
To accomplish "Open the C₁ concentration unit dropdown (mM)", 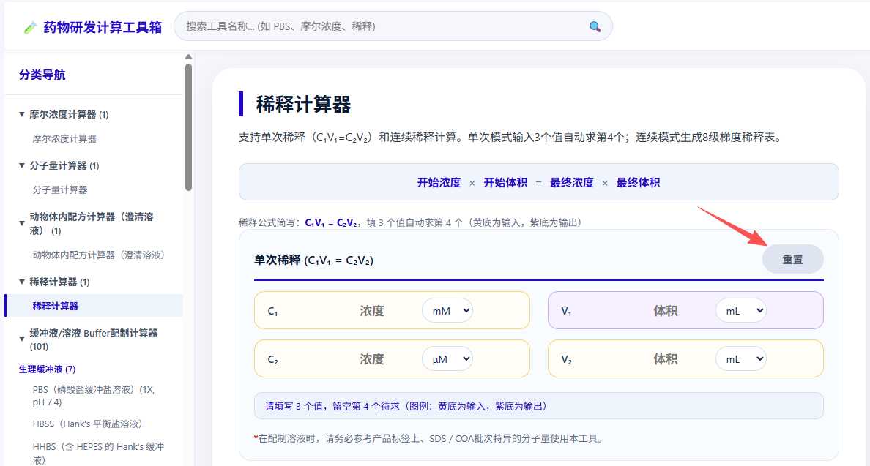I will coord(447,311).
